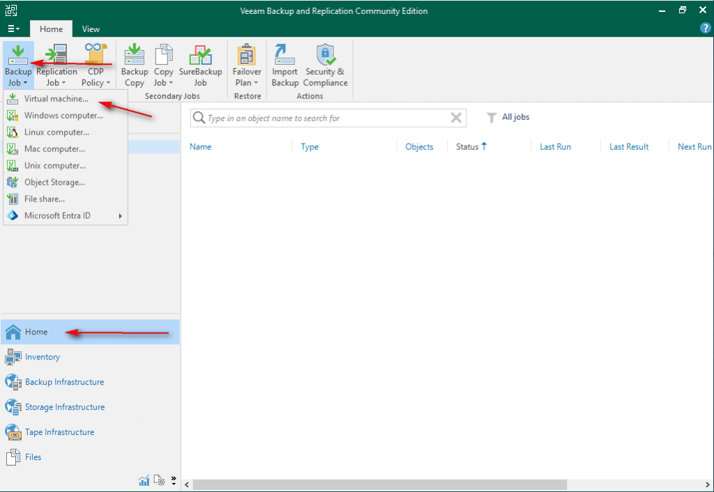
Task: Select Microsoft Entra ID menu entry
Action: [57, 216]
